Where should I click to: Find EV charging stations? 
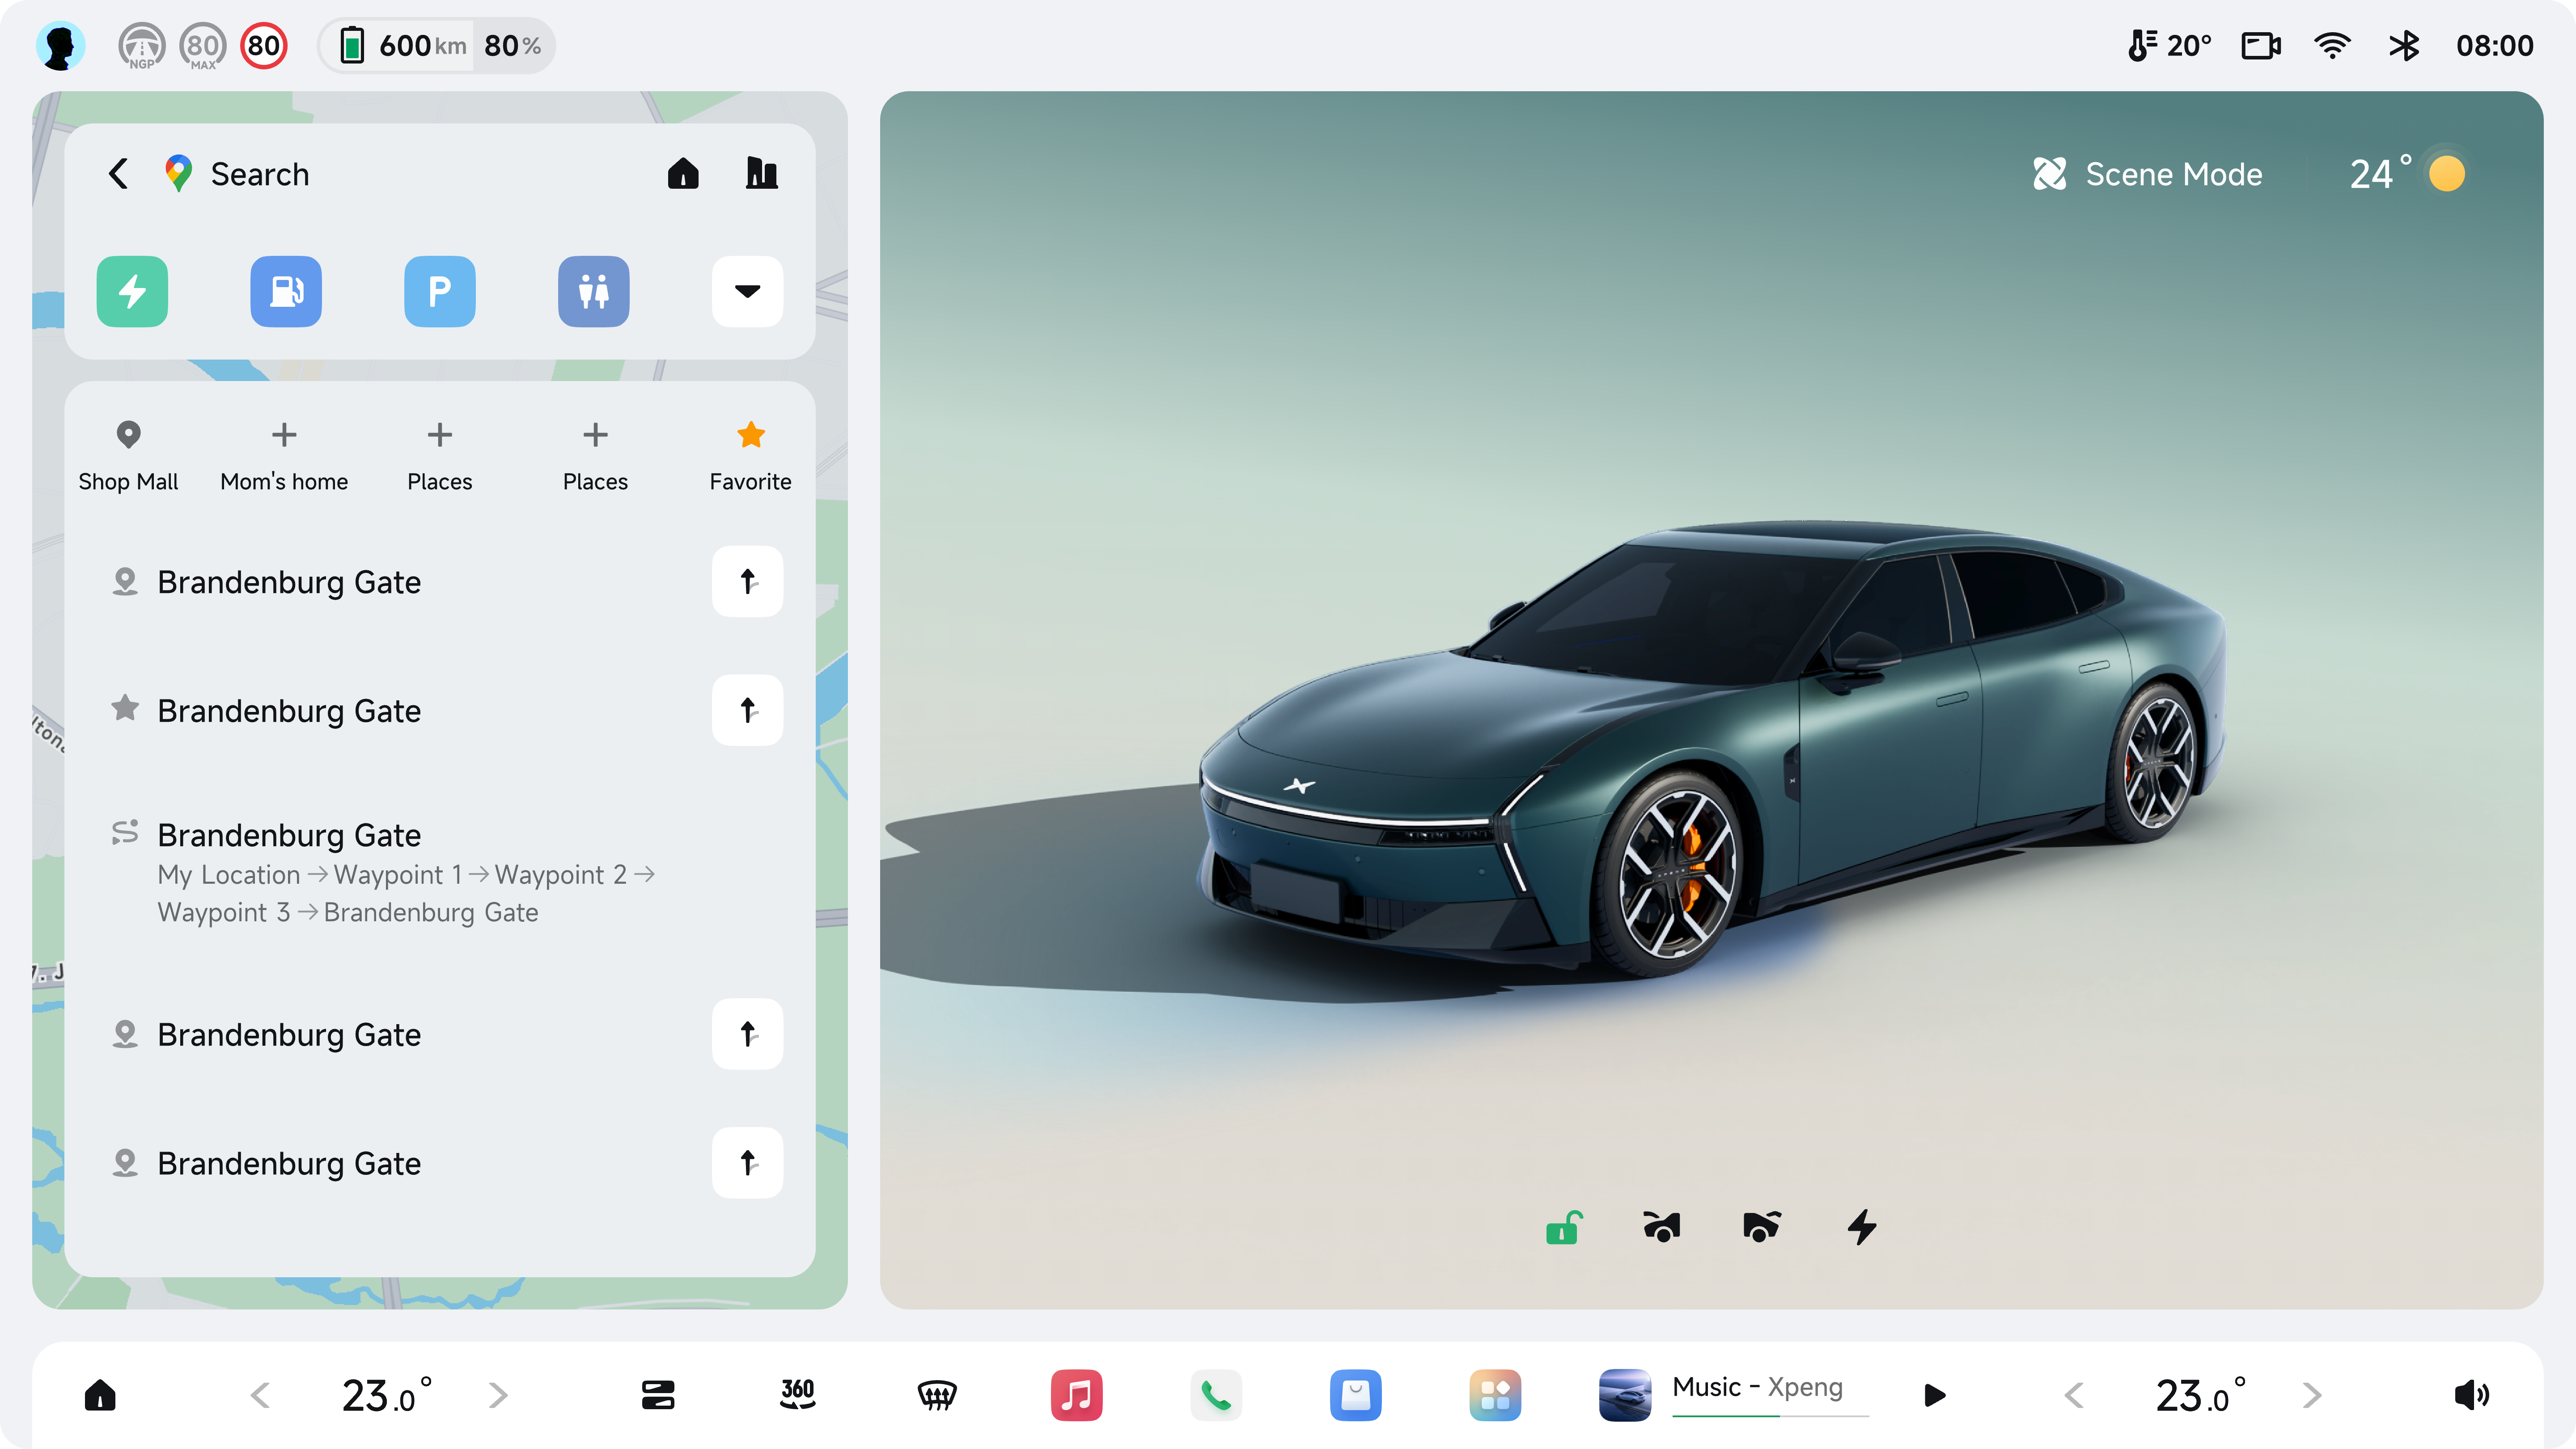pos(132,292)
